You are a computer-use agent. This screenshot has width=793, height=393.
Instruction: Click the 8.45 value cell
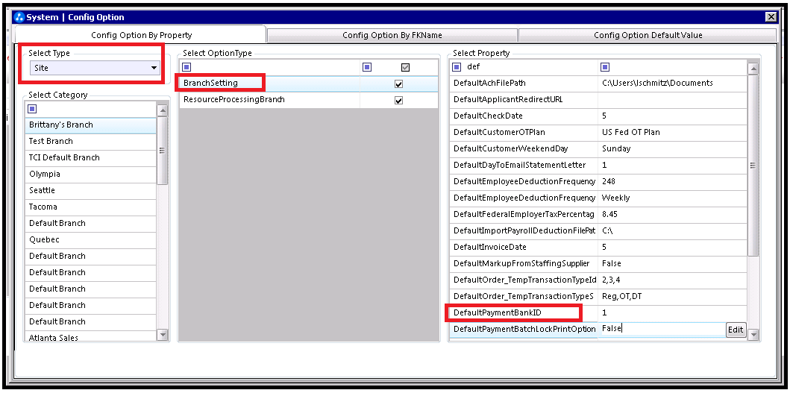pos(673,215)
